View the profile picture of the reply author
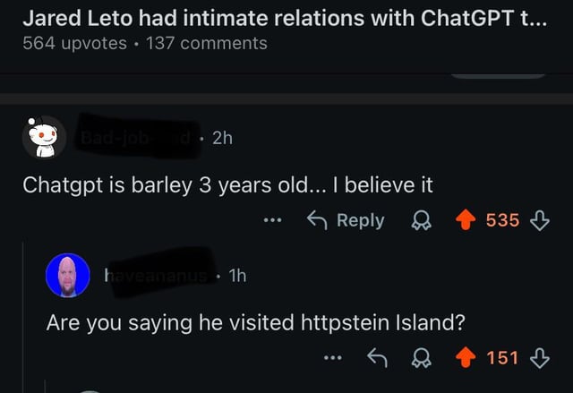 (68, 276)
